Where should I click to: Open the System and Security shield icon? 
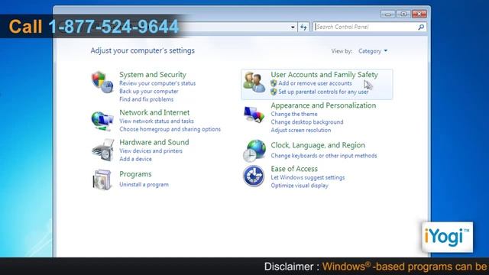point(102,82)
